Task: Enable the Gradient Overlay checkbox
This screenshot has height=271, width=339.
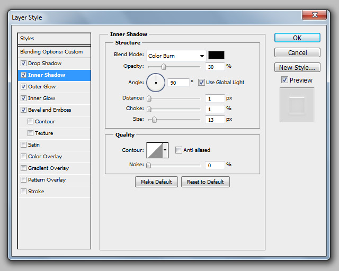Action: 23,168
